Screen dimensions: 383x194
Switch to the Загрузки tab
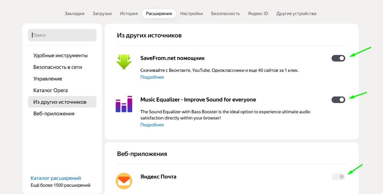tap(102, 13)
